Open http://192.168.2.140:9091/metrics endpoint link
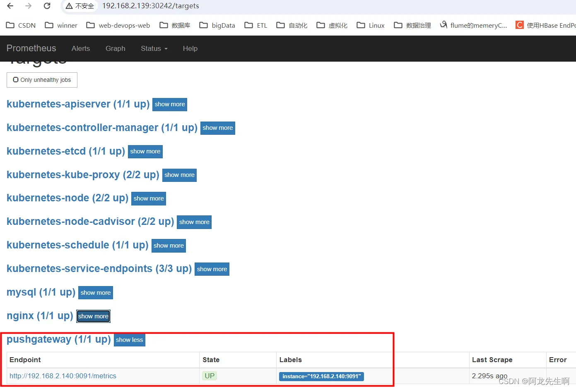576x389 pixels. [63, 376]
